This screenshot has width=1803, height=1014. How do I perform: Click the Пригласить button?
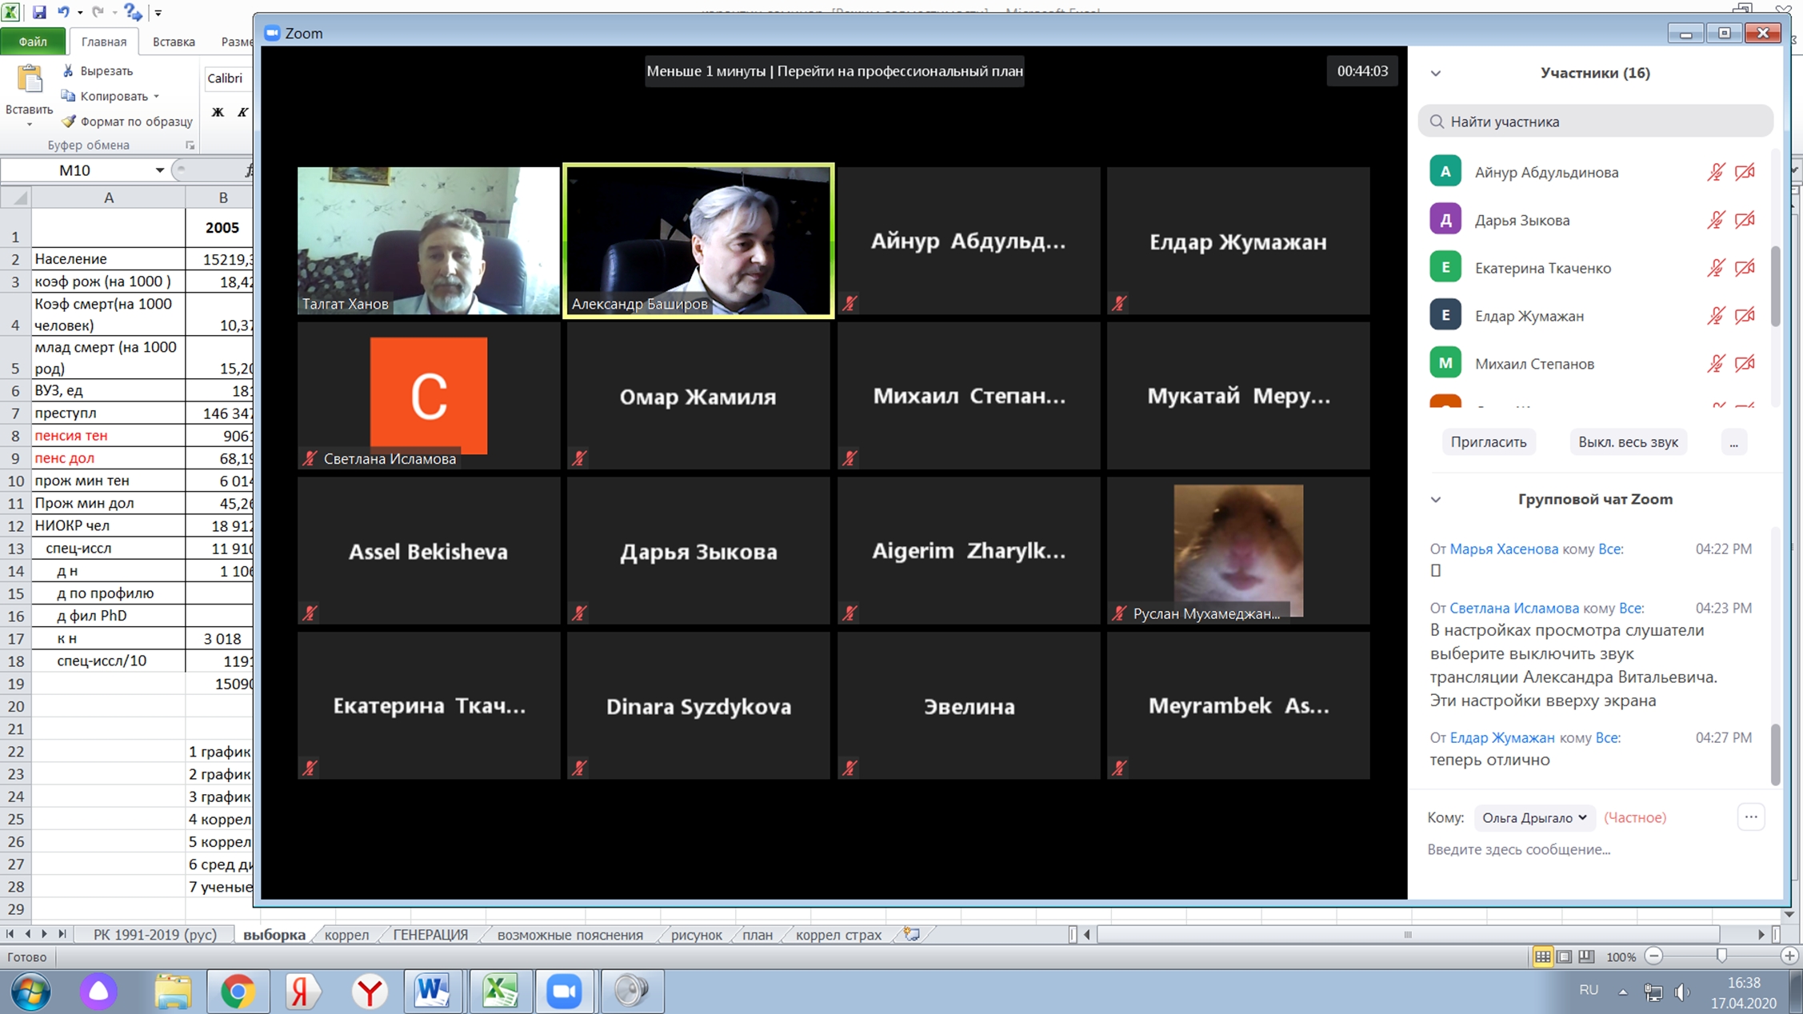pos(1488,442)
